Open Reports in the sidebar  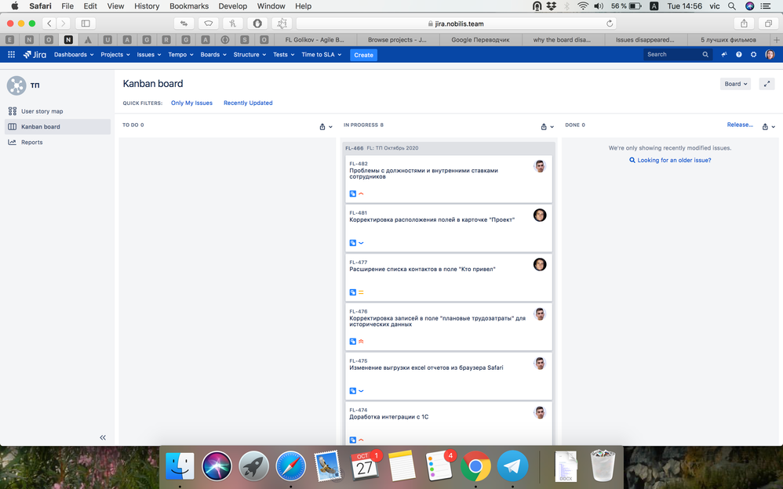58,142
